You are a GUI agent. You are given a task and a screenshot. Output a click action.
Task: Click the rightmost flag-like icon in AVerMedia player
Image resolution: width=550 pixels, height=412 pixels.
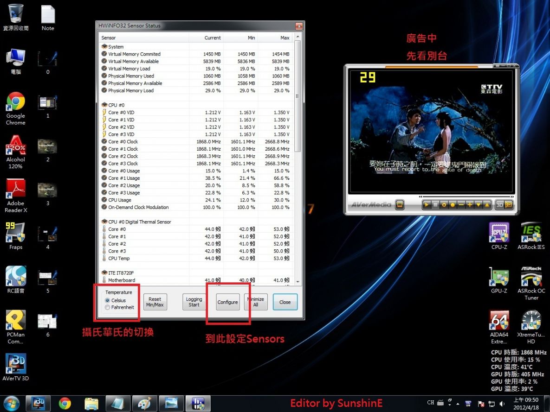pos(508,204)
